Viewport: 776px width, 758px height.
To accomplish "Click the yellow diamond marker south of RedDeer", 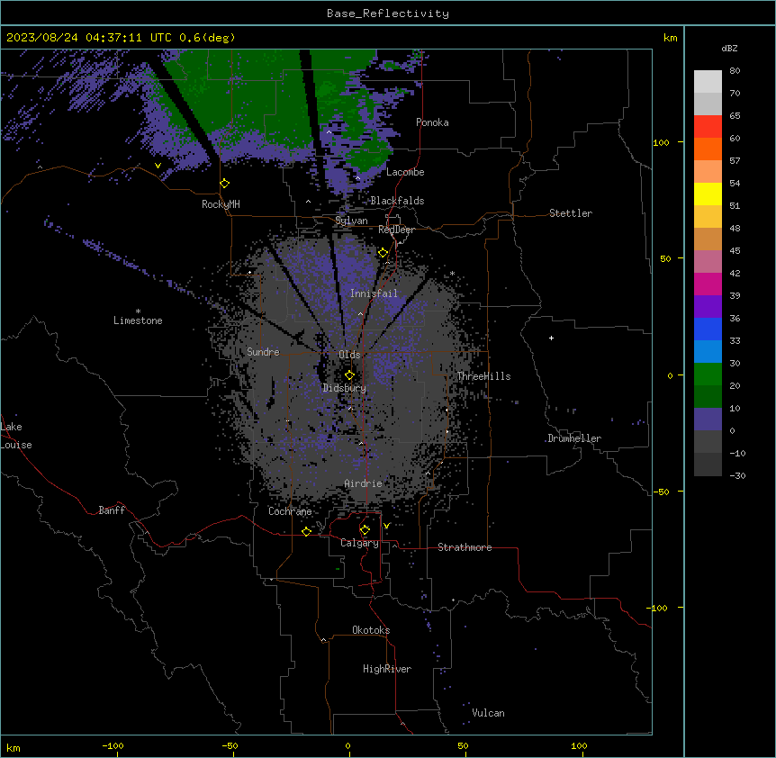I will (383, 253).
